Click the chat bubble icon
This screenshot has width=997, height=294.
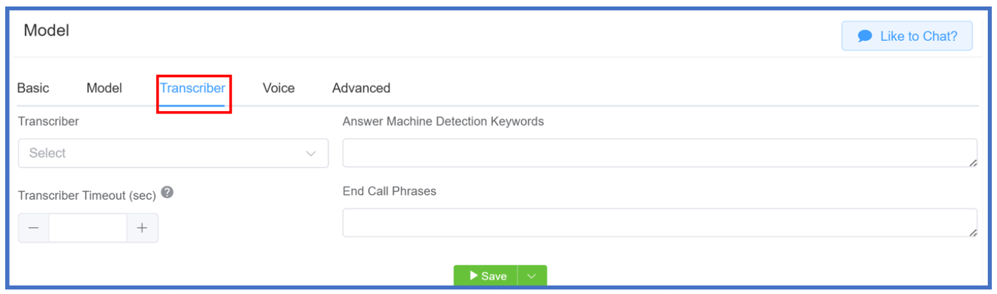[x=864, y=36]
